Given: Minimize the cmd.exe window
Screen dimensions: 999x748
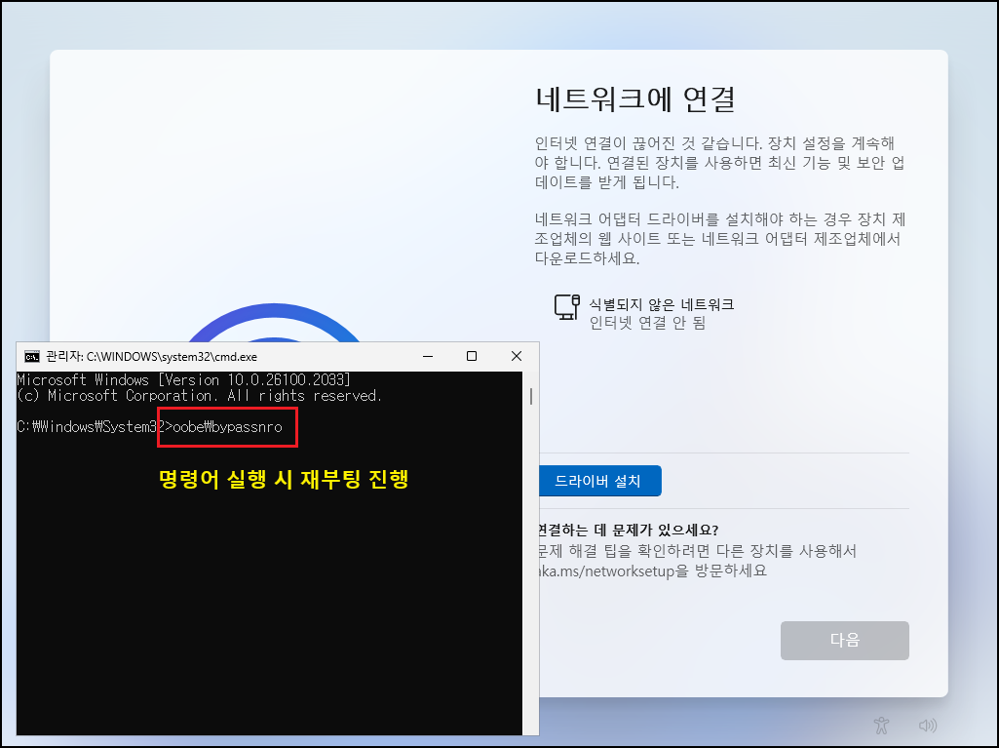Looking at the screenshot, I should coord(428,357).
